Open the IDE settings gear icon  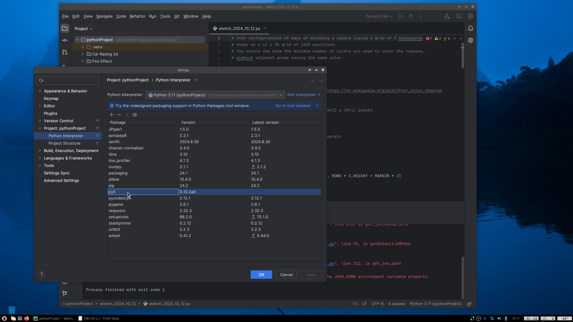click(471, 16)
